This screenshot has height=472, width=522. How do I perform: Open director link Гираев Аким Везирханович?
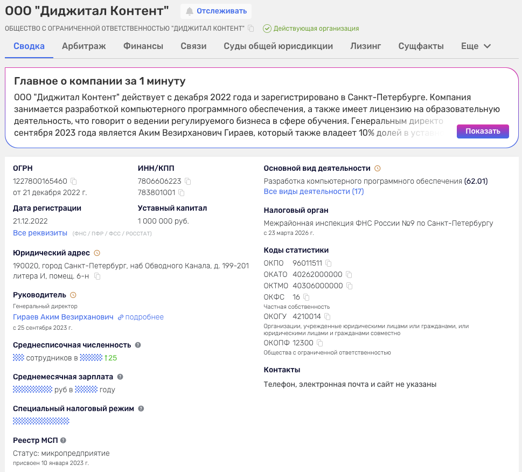coord(63,317)
